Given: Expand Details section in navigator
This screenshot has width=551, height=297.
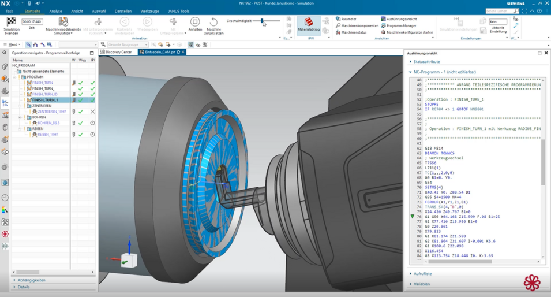Looking at the screenshot, I should (x=22, y=287).
